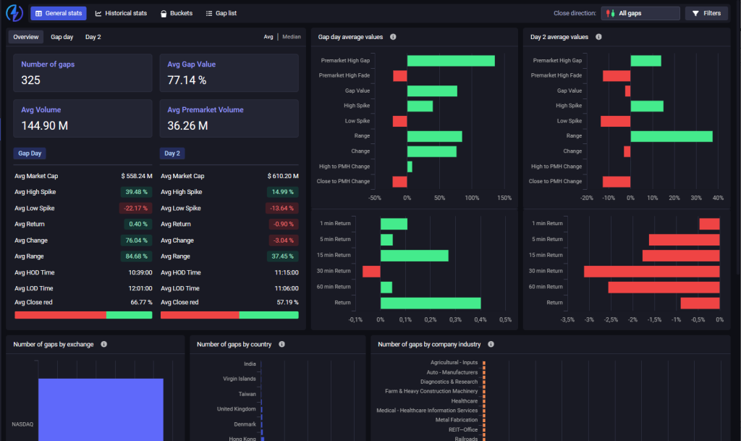Click Gap Day market cap $ 558.24 M
The width and height of the screenshot is (741, 441).
137,176
